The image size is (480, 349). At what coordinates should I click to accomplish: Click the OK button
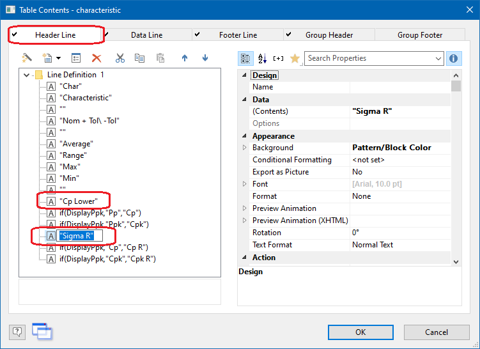[360, 332]
